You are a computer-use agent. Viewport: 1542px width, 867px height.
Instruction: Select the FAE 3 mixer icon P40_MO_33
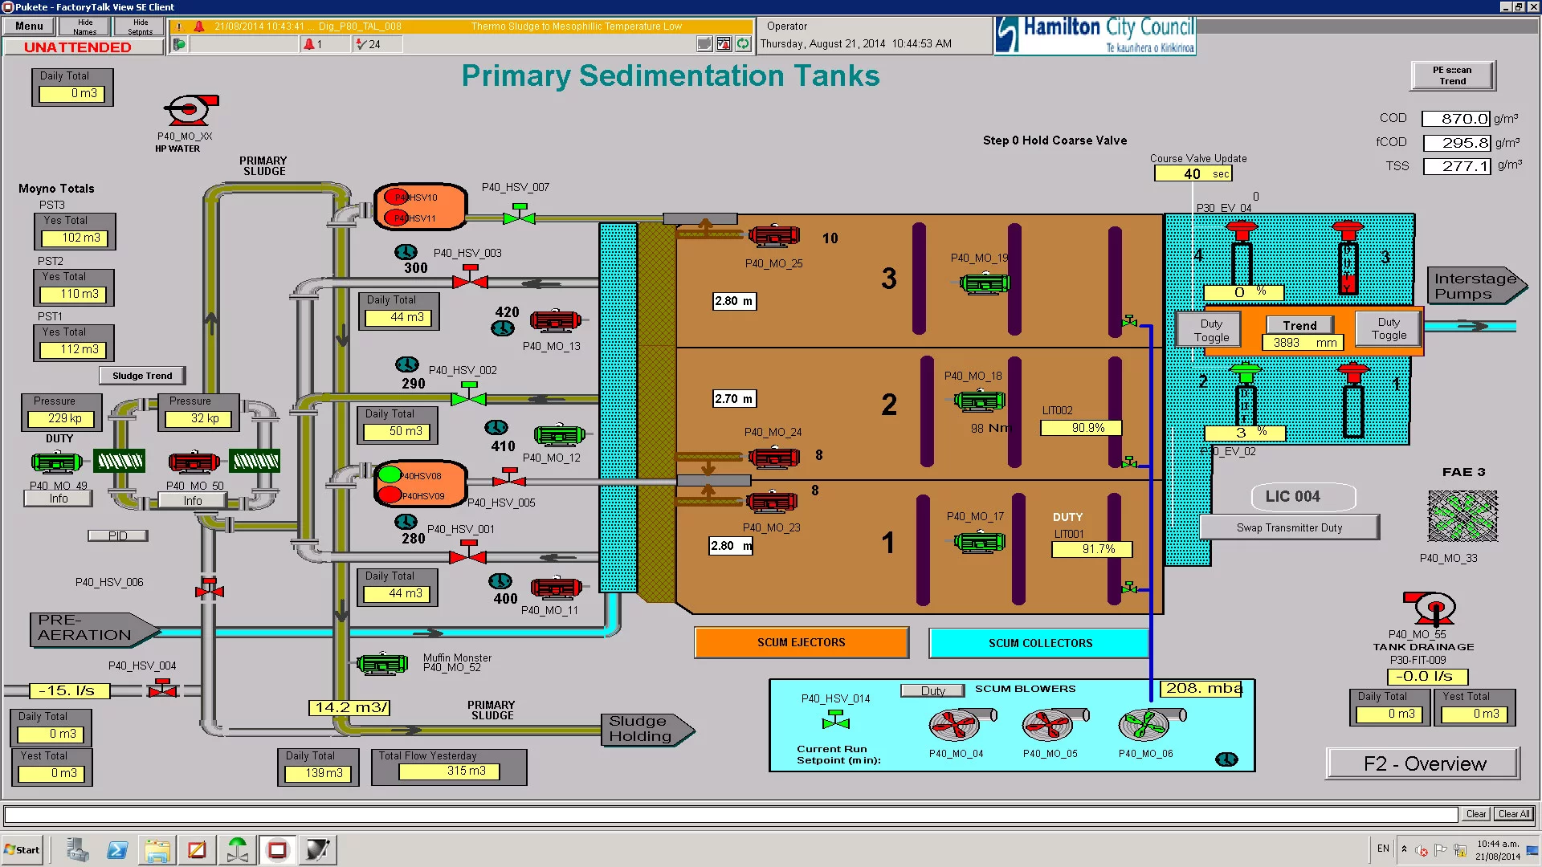click(1463, 518)
